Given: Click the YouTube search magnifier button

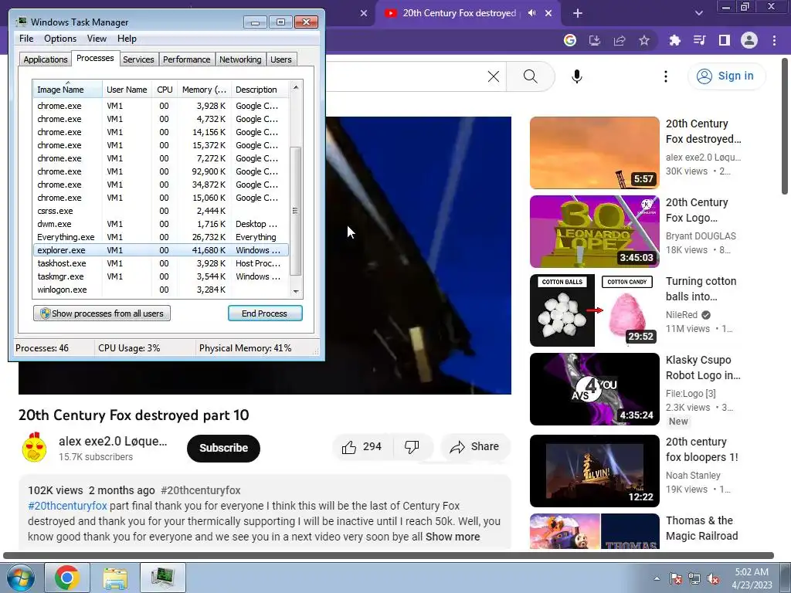Looking at the screenshot, I should coord(530,76).
